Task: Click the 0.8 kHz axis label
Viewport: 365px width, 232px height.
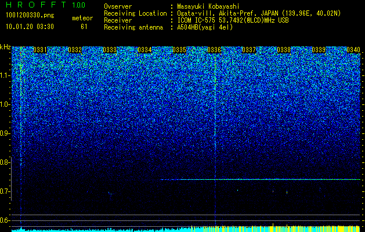Action: click(5, 162)
